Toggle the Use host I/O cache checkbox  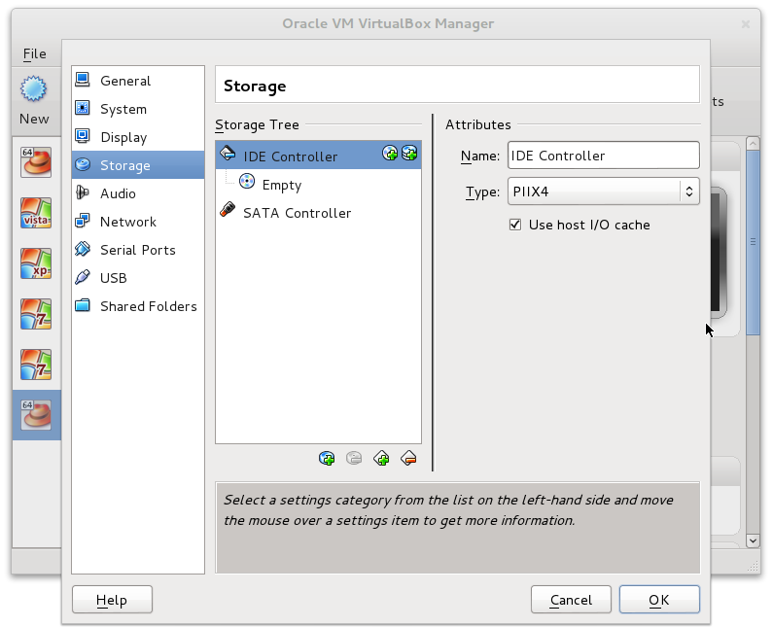click(515, 225)
